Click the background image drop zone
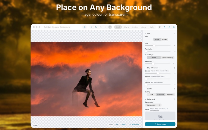The image size is (208, 130). pyautogui.click(x=160, y=116)
